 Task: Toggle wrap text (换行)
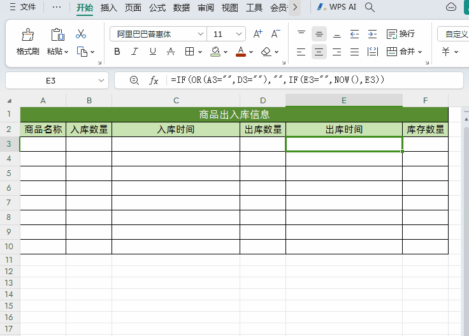(x=401, y=34)
